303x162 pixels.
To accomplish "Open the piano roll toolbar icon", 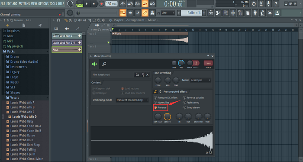I will (x=218, y=13).
